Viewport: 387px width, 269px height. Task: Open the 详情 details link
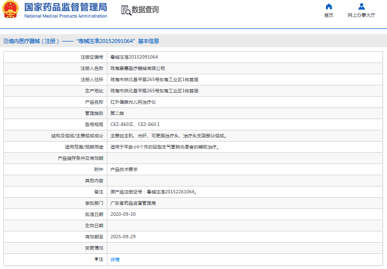(115, 259)
